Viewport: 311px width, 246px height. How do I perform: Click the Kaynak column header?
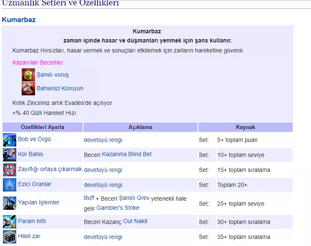pyautogui.click(x=246, y=127)
